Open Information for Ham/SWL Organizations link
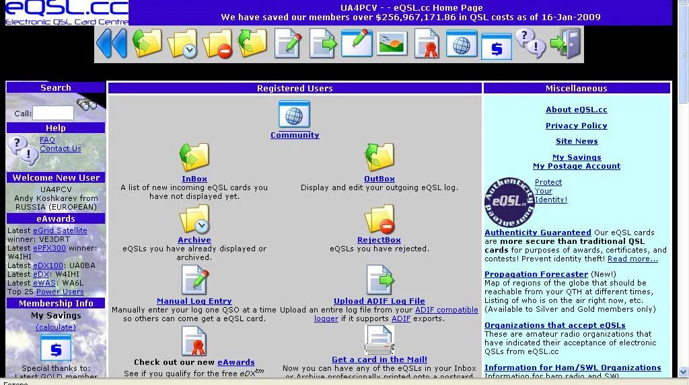 (573, 368)
